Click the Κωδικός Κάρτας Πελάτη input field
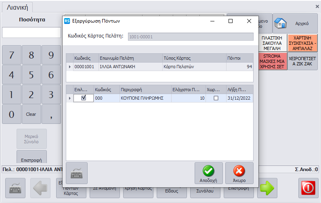Image resolution: width=321 pixels, height=203 pixels. pyautogui.click(x=190, y=37)
